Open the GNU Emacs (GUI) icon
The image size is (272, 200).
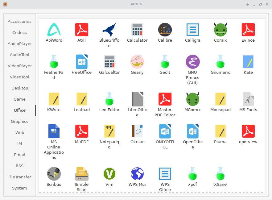coord(192,62)
